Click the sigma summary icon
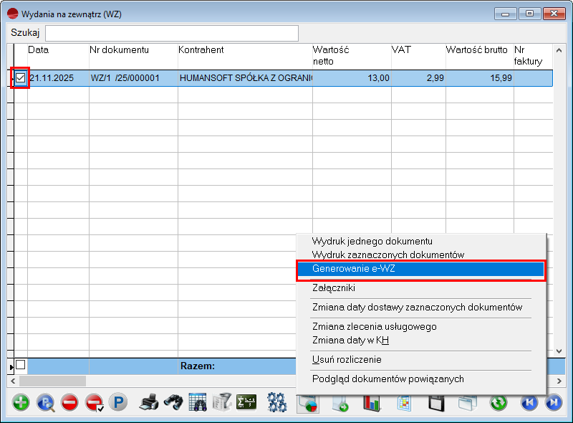Image resolution: width=573 pixels, height=423 pixels. point(247,402)
